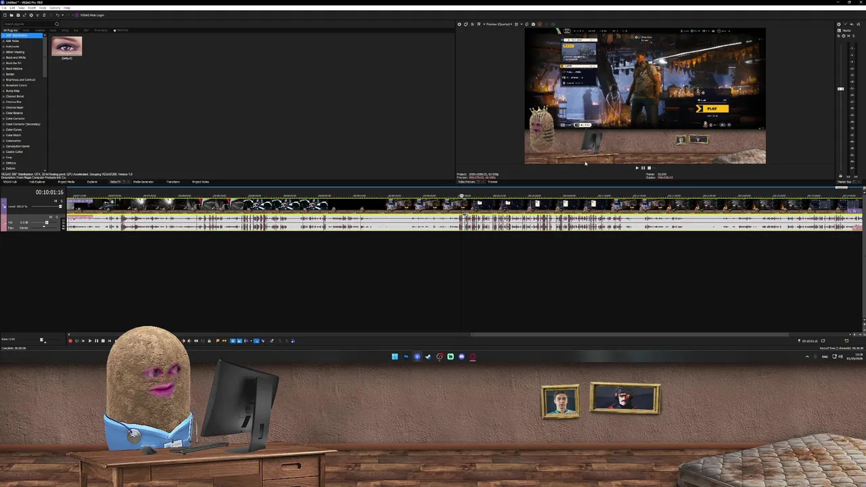This screenshot has height=487, width=866.
Task: Stop playback in the preview window
Action: point(649,168)
